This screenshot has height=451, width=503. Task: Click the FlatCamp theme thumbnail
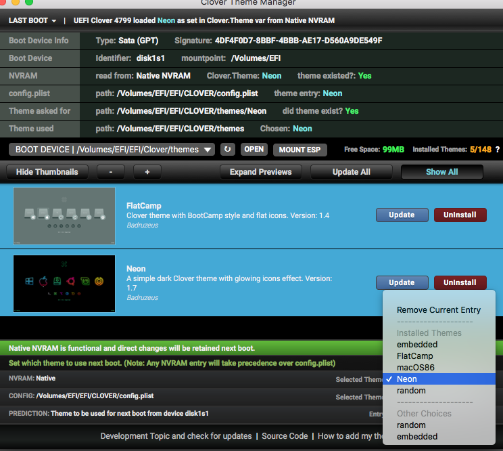click(64, 216)
